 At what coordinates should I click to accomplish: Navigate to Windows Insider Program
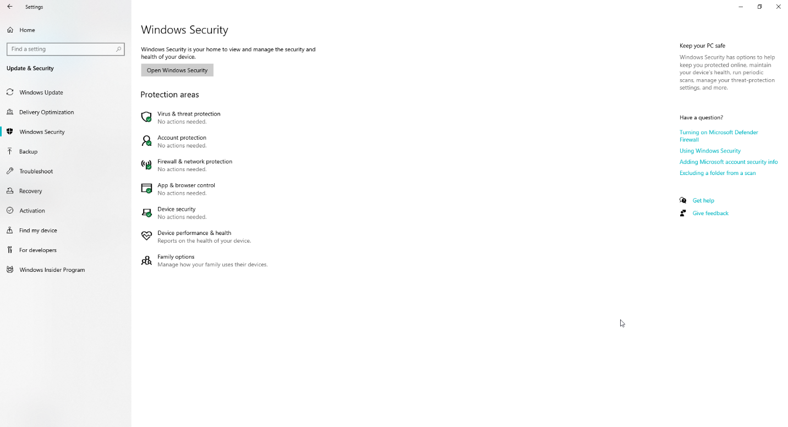(52, 270)
